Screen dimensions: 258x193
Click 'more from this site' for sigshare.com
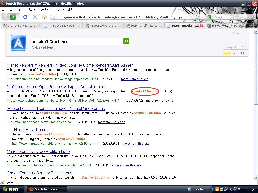click(159, 101)
